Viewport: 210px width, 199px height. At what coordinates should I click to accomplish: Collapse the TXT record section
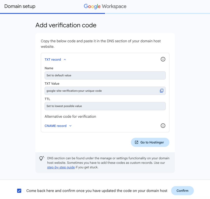tap(55, 60)
